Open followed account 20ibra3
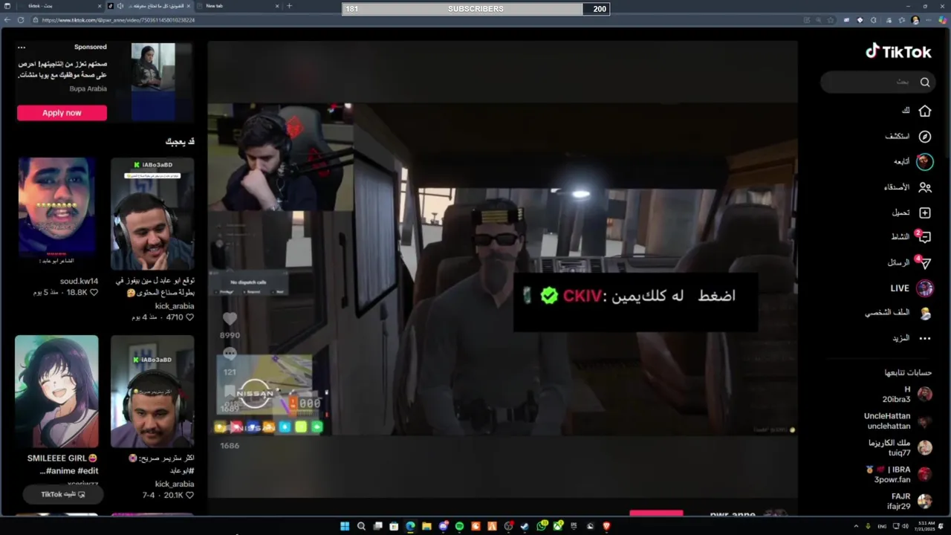951x535 pixels. pyautogui.click(x=906, y=395)
